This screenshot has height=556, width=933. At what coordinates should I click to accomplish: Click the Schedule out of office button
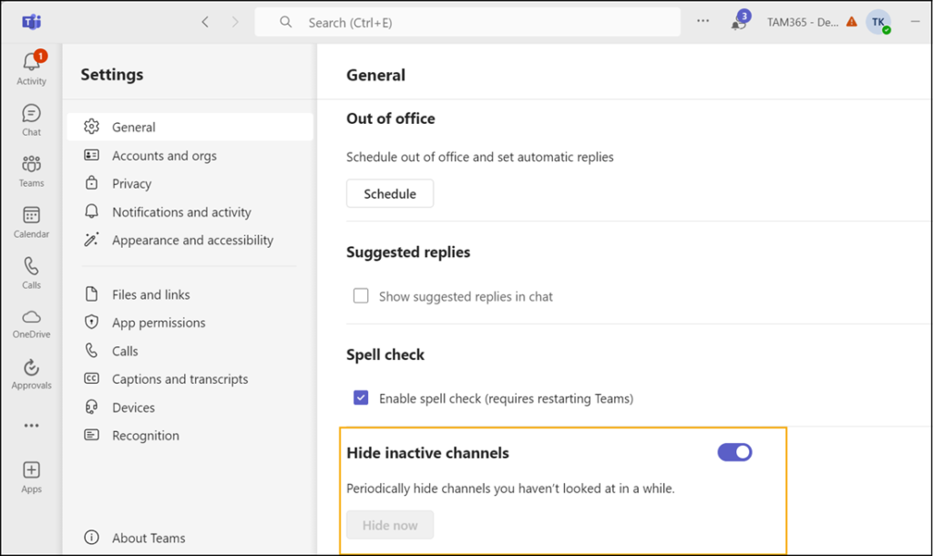pyautogui.click(x=390, y=193)
